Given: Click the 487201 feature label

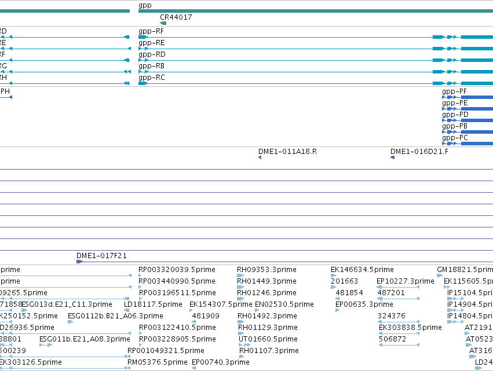Looking at the screenshot, I should coord(391,293).
